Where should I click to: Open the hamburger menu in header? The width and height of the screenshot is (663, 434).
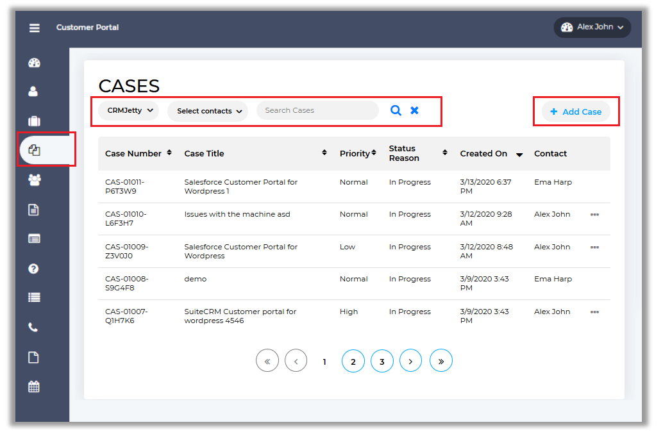click(x=34, y=28)
